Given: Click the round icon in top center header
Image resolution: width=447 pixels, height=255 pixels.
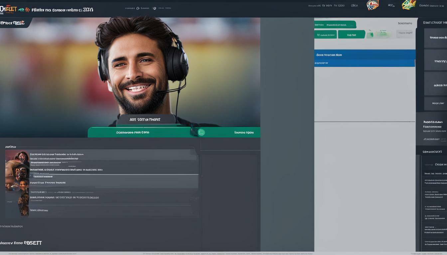Looking at the screenshot, I should point(154,8).
